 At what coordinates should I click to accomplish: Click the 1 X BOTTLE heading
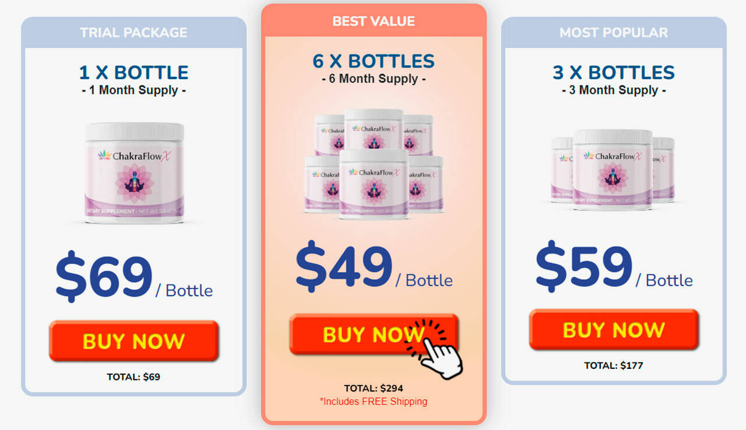pos(133,72)
